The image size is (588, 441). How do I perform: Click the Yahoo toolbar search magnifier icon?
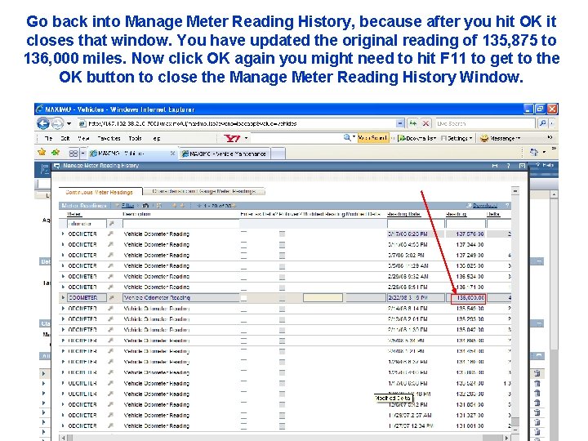347,138
